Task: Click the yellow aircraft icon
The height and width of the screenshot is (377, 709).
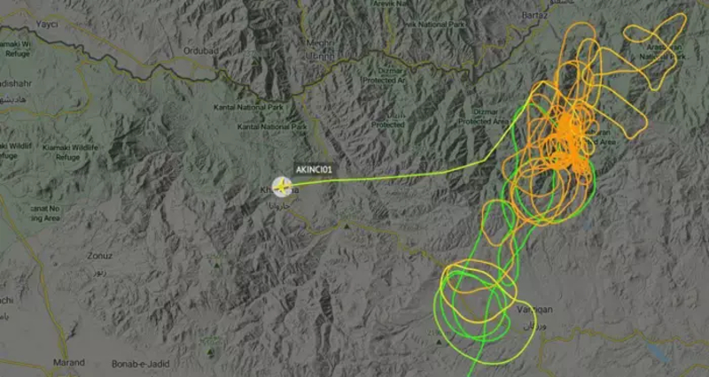Action: (283, 187)
